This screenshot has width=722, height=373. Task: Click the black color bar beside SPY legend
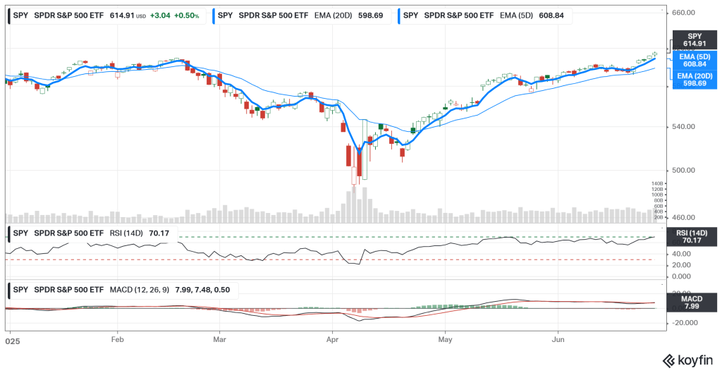8,15
